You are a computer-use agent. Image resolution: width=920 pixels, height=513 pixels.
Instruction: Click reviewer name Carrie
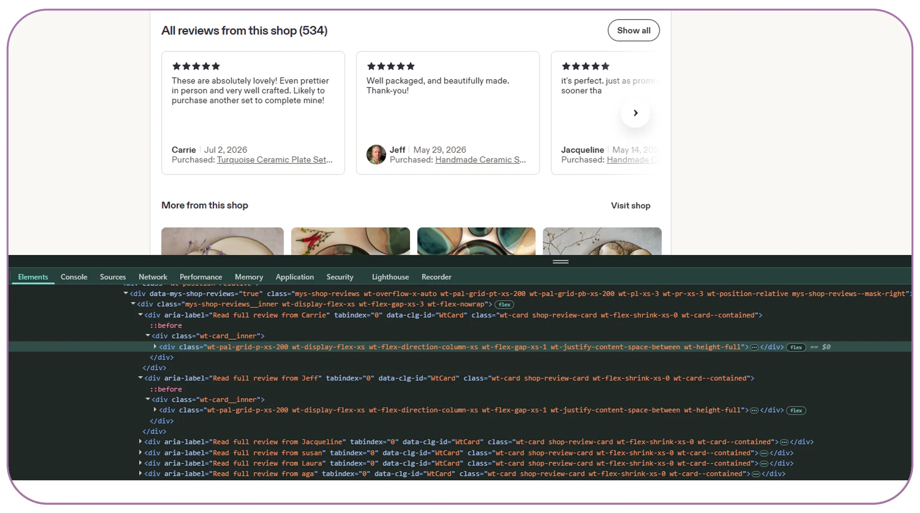click(x=184, y=150)
